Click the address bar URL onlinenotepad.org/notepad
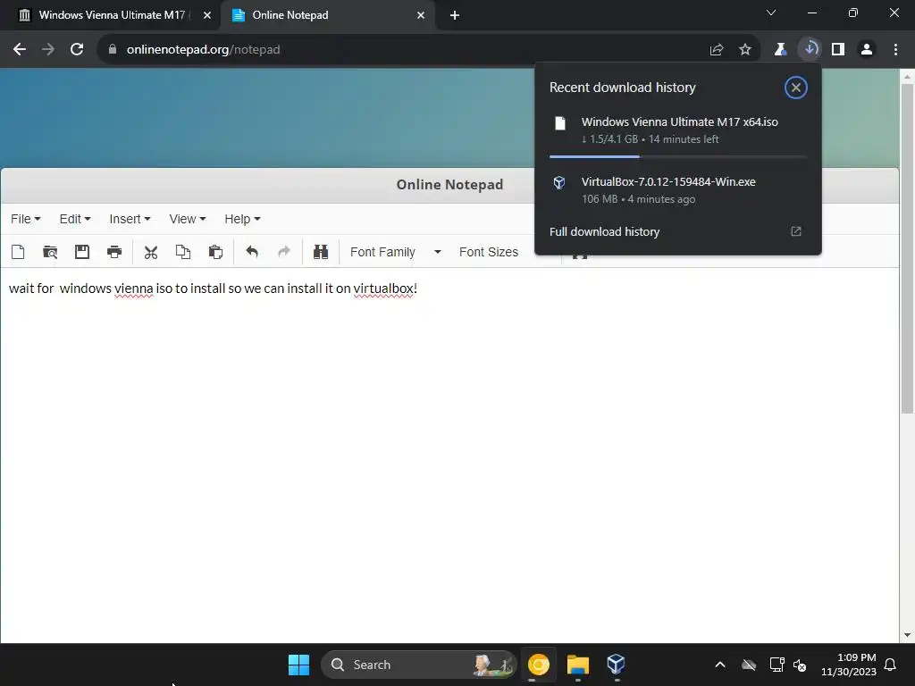 click(x=203, y=50)
